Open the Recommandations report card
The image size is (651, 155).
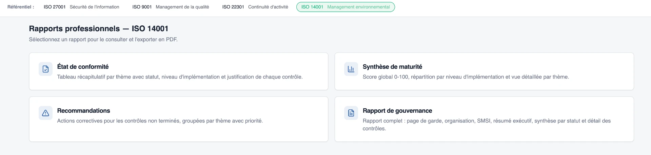179,119
